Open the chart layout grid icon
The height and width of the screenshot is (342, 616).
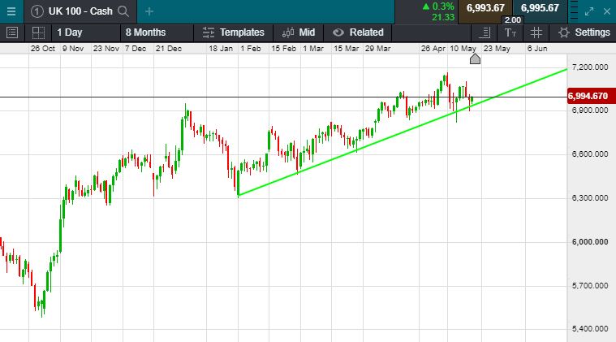(38, 32)
